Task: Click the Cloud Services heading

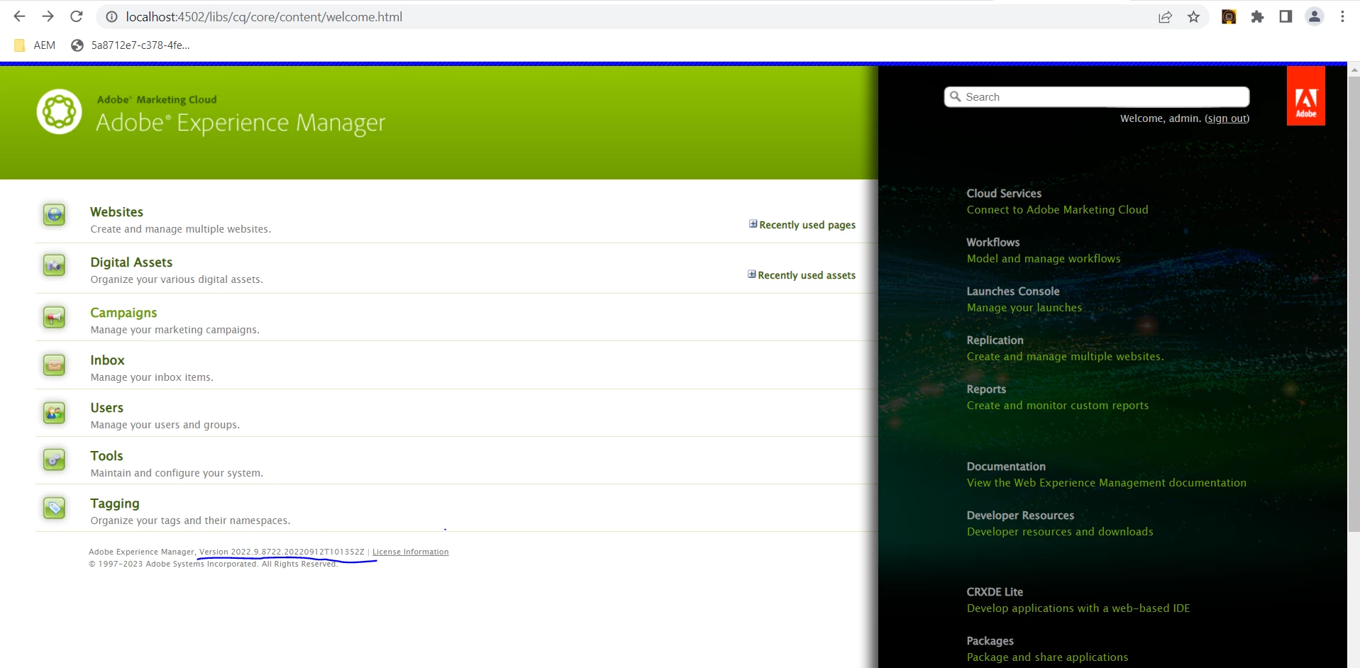Action: (x=1004, y=194)
